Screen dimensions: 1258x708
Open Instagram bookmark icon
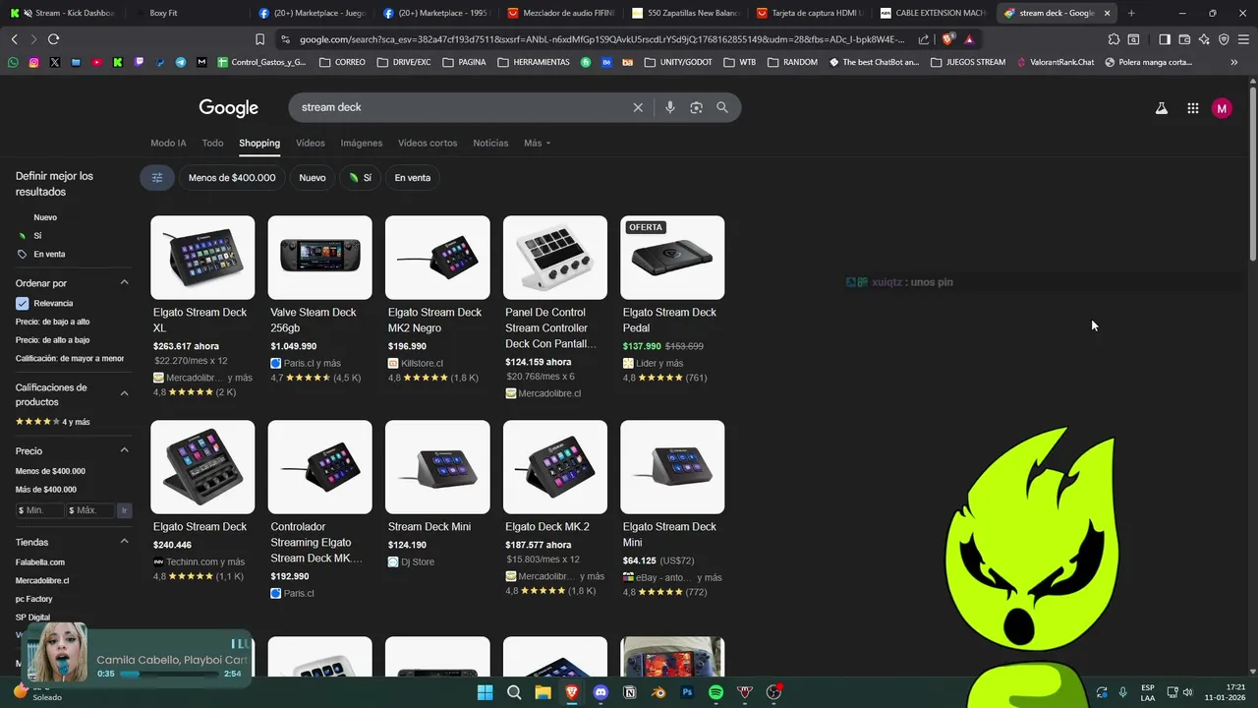point(33,62)
